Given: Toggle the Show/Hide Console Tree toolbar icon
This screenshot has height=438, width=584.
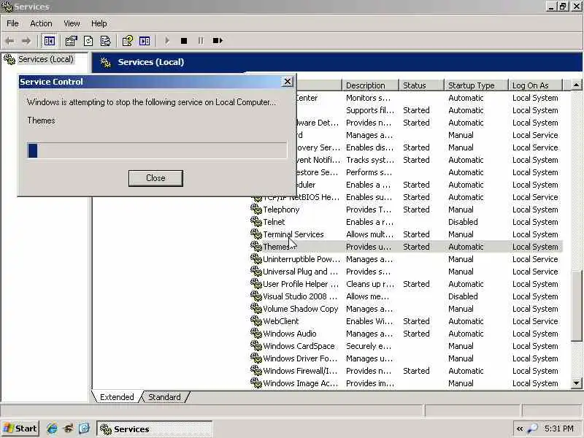Looking at the screenshot, I should click(x=49, y=41).
